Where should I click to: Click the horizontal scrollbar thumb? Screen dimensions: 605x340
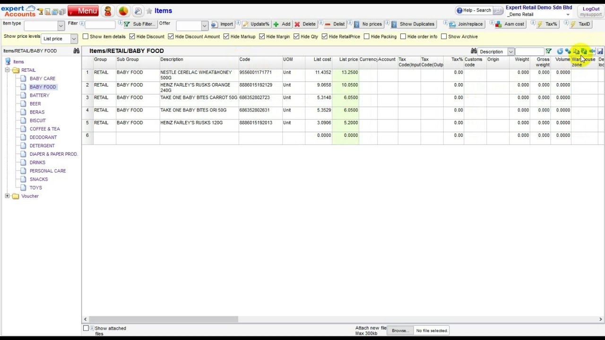coord(164,319)
